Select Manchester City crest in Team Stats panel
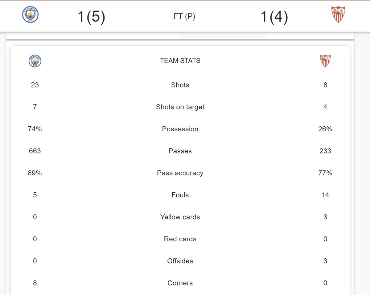Screen dimensions: 370x295 pyautogui.click(x=35, y=61)
